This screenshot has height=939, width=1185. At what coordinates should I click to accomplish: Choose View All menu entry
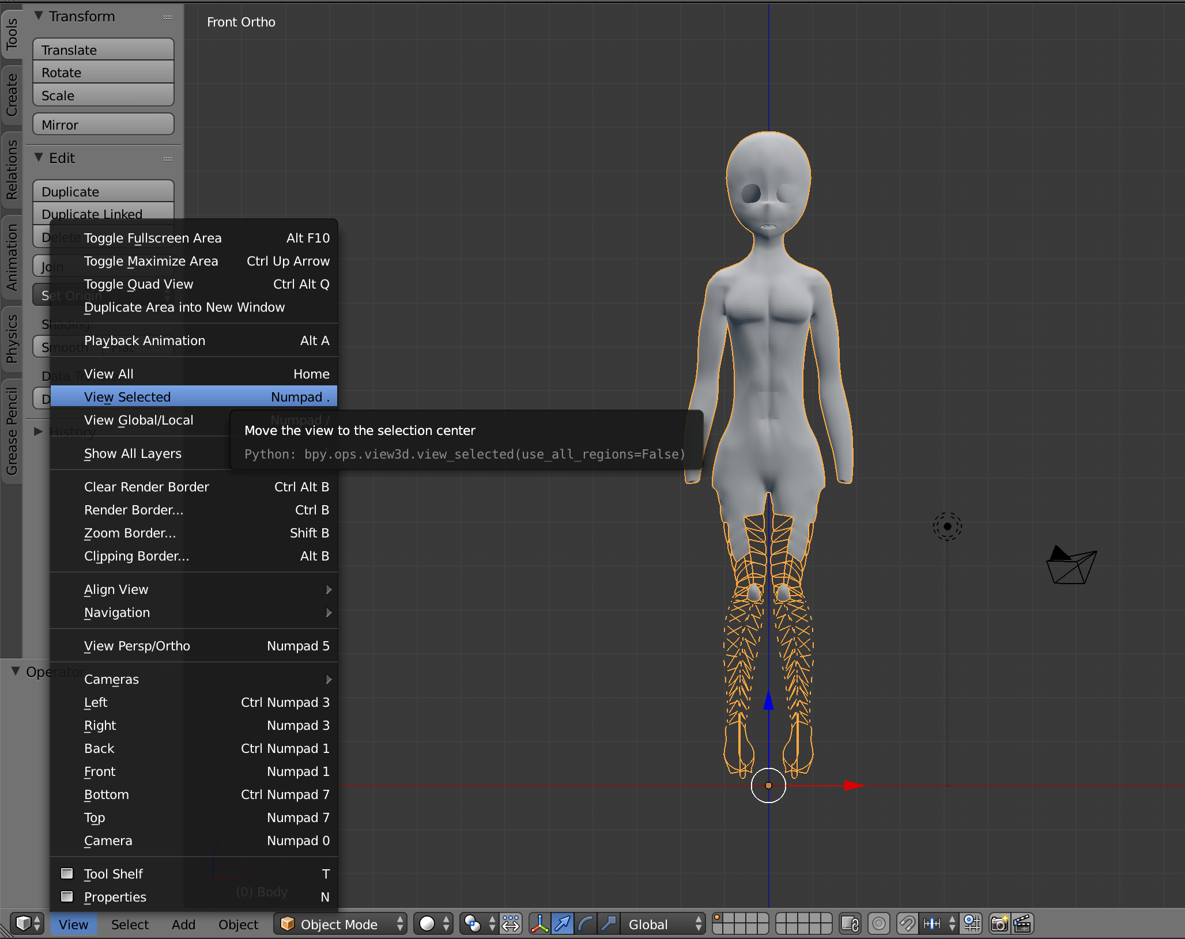[194, 374]
